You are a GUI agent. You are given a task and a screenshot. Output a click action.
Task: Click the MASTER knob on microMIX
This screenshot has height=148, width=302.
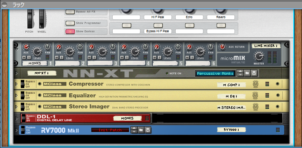coord(259,56)
